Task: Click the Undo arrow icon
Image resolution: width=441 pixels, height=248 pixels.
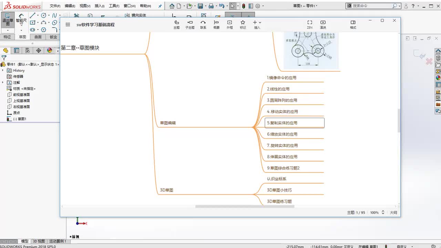Action: coord(222,6)
